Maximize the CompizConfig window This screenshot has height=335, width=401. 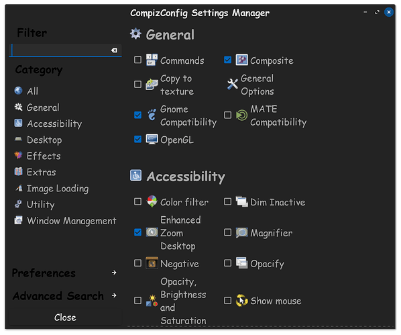click(377, 12)
